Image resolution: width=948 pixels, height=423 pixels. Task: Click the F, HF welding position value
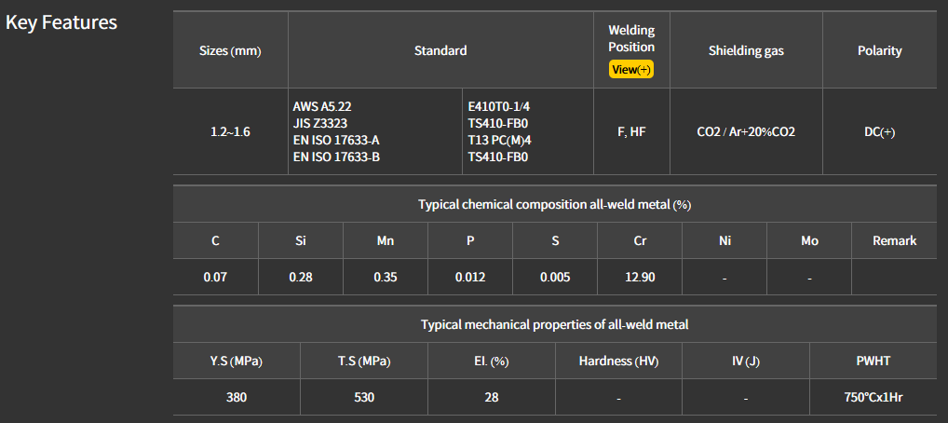tap(631, 131)
